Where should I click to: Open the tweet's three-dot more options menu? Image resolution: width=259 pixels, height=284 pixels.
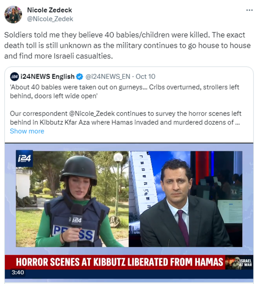point(249,10)
